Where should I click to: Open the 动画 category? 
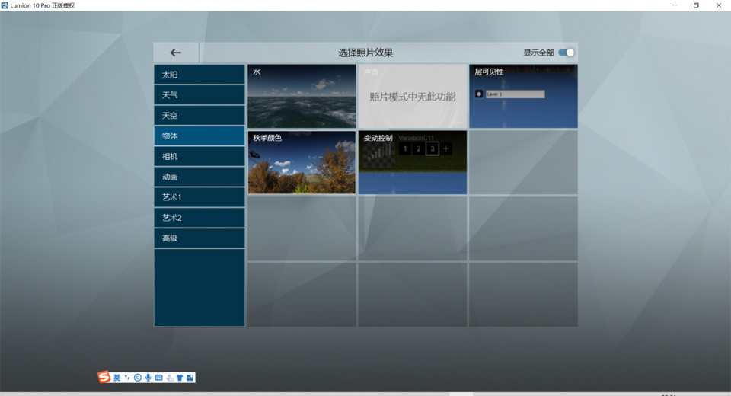tap(199, 177)
